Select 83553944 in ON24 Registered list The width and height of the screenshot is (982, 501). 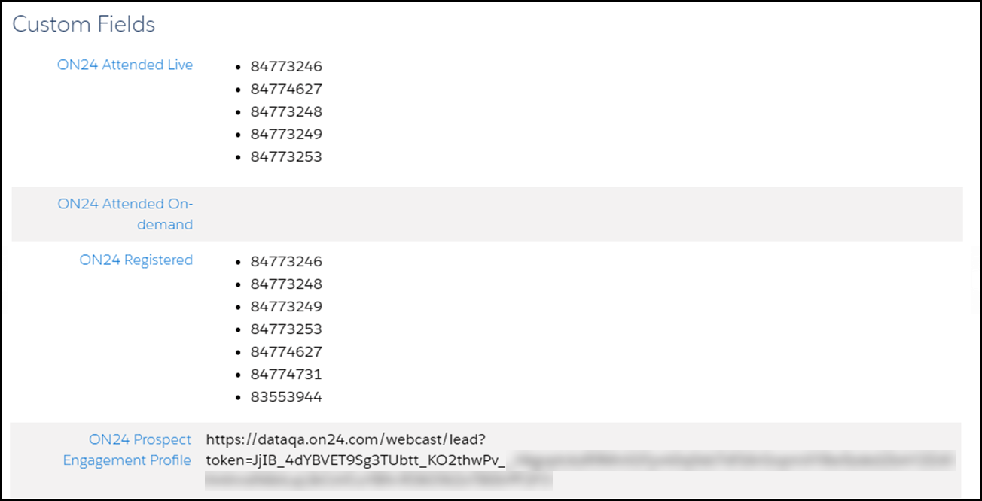pos(286,396)
